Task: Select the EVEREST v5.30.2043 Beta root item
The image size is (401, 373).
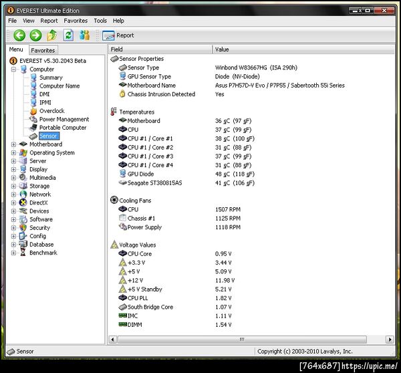Action: click(53, 61)
